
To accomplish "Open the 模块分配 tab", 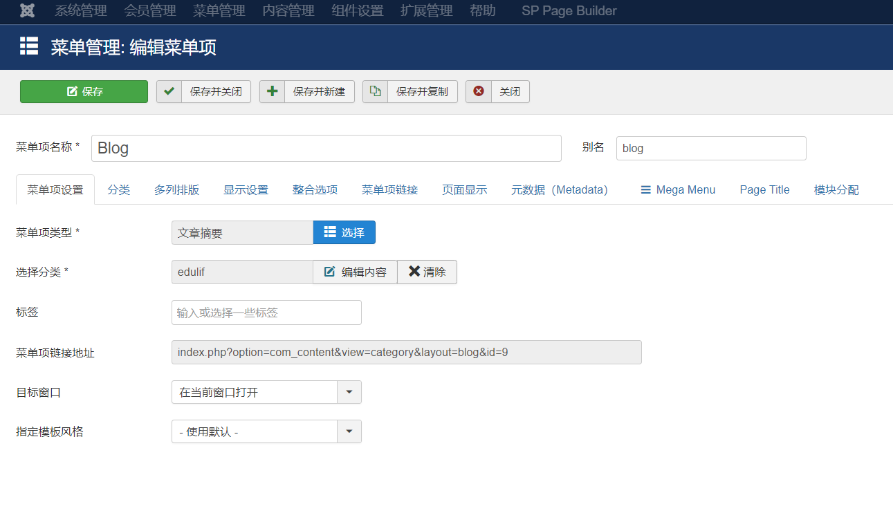I will click(x=836, y=189).
